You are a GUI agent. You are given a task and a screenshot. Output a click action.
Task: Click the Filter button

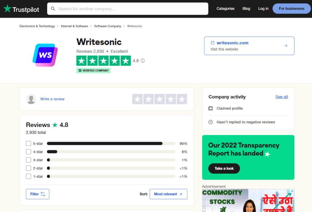[37, 194]
